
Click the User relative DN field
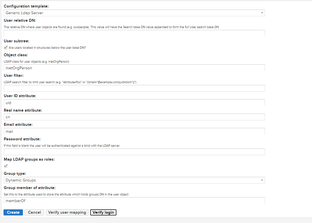(x=134, y=33)
